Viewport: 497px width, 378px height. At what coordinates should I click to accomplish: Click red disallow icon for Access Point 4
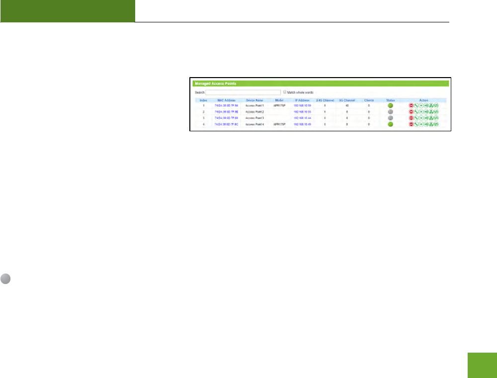[411, 124]
